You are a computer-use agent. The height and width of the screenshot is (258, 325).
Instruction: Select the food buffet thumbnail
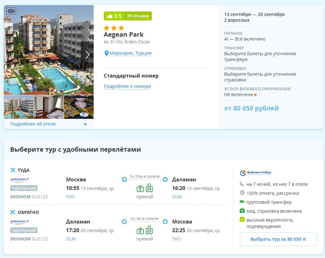[x=79, y=107]
